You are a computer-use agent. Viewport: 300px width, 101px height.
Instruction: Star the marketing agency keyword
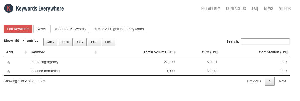point(9,62)
